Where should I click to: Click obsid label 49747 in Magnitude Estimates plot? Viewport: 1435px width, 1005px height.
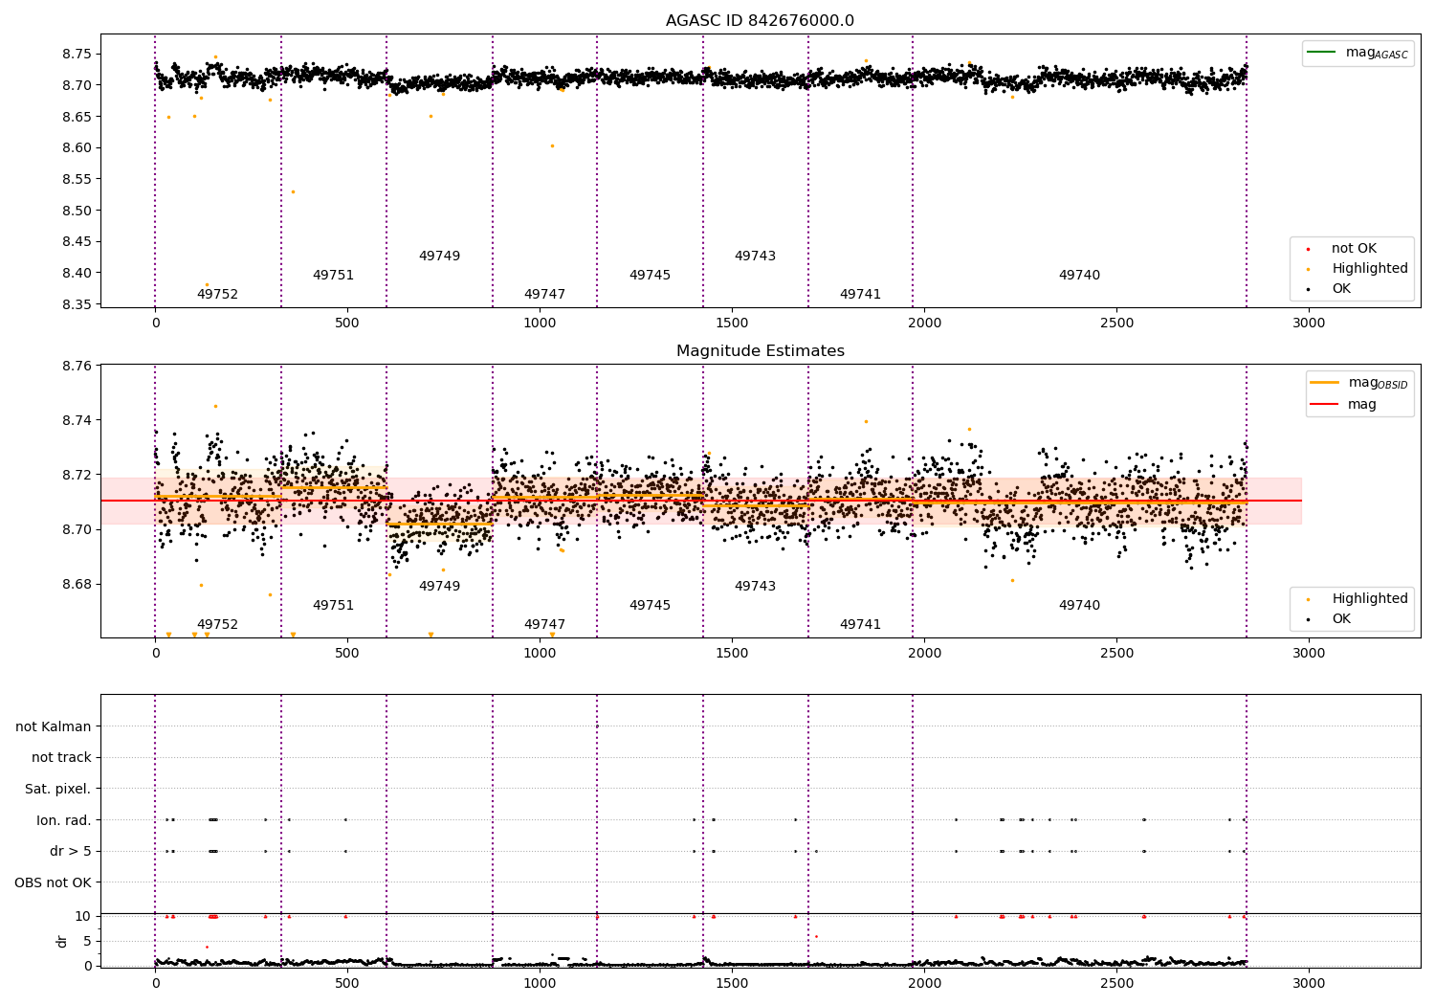pyautogui.click(x=544, y=625)
